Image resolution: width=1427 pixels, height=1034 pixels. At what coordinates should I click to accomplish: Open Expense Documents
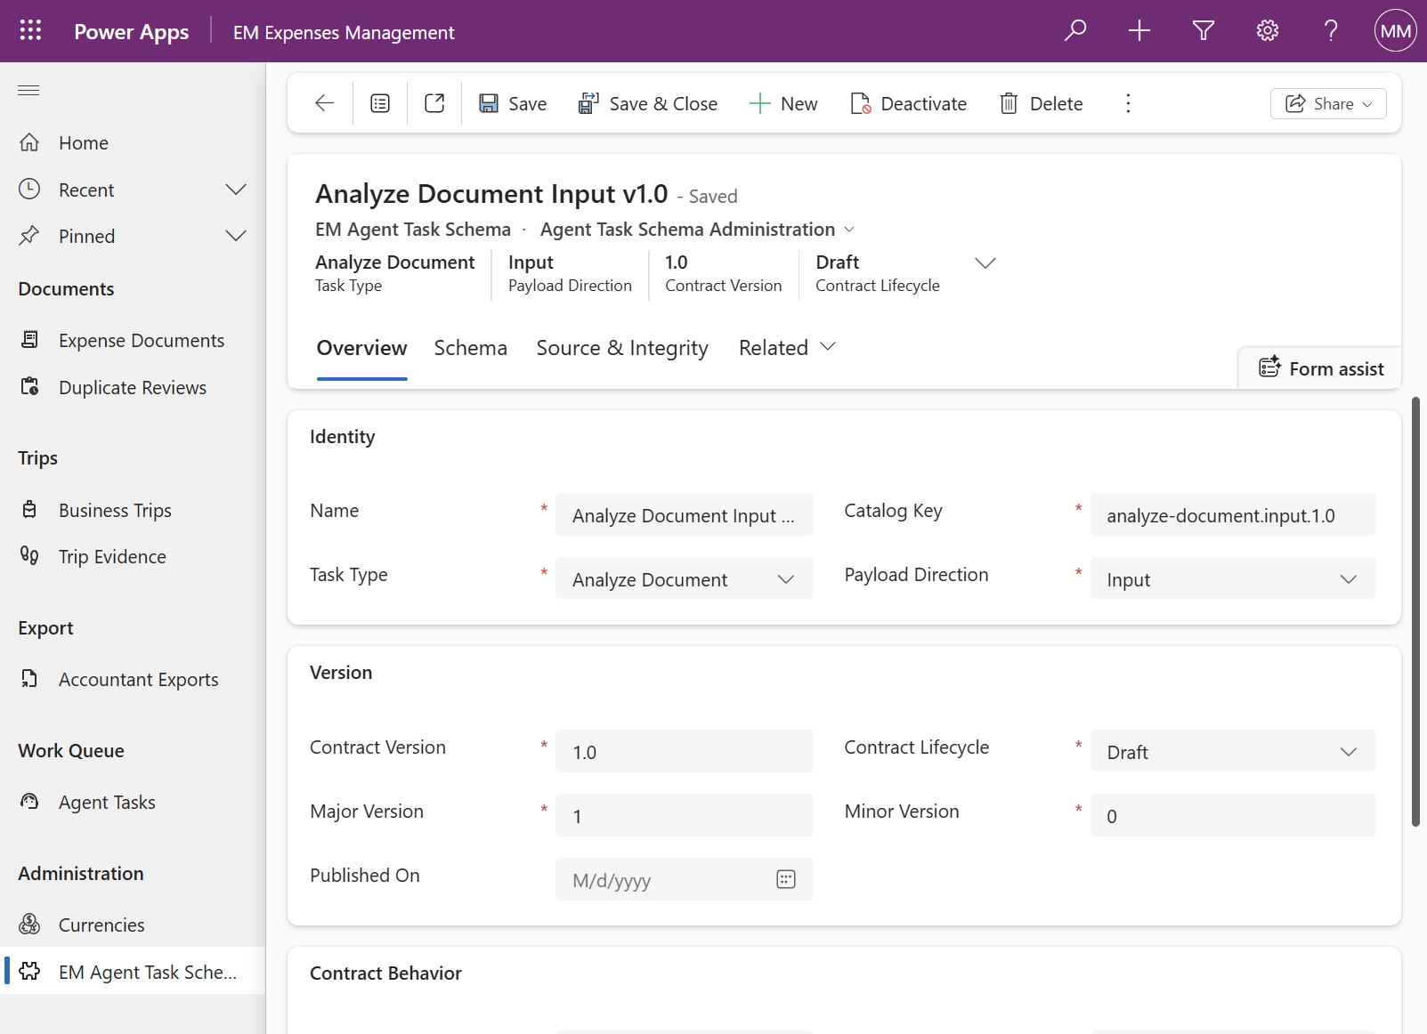133,340
